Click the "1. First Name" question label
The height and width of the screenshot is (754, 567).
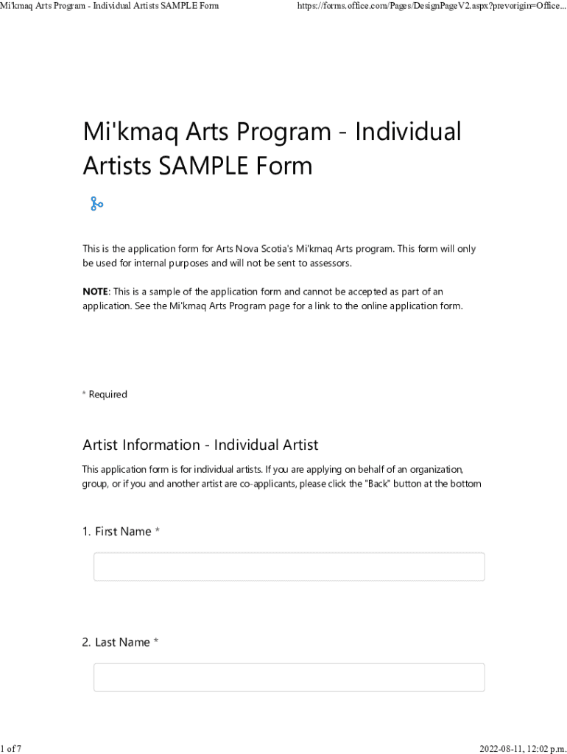point(116,532)
